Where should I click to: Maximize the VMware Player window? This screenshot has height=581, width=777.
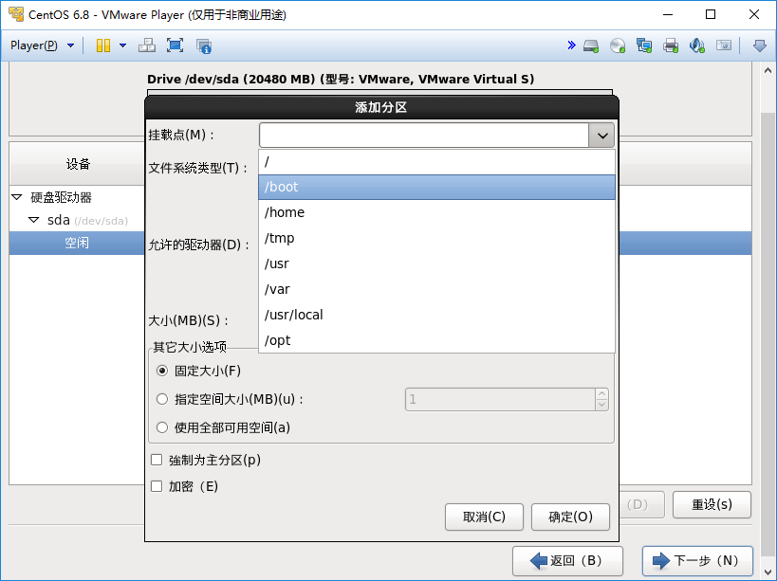710,14
